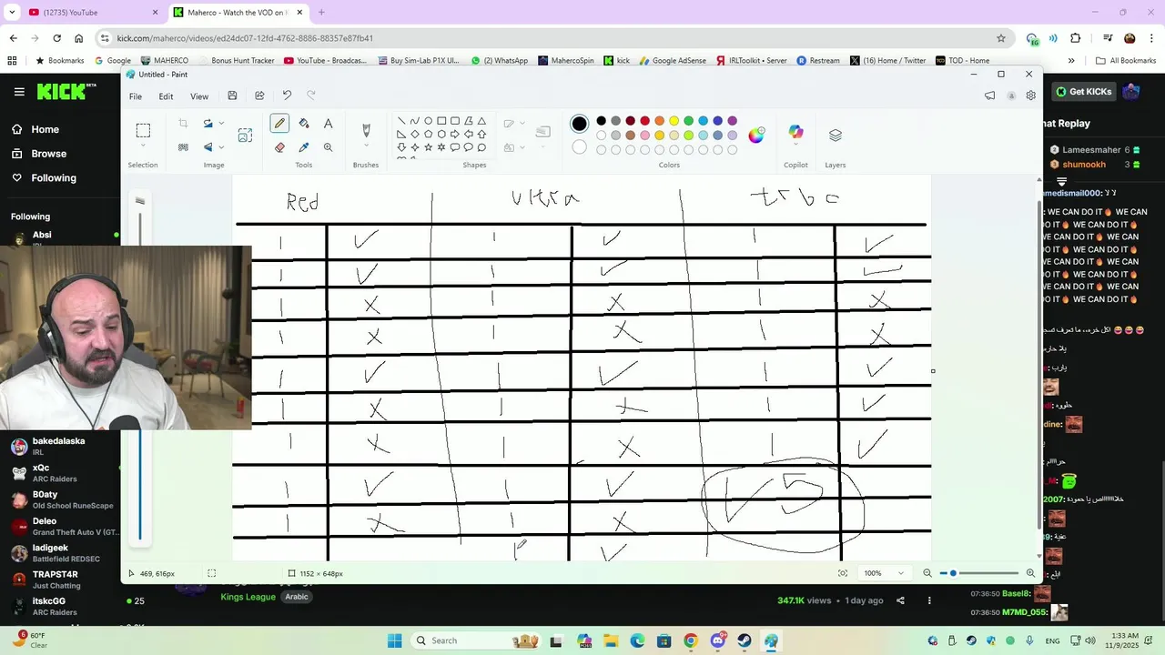1165x655 pixels.
Task: Open the browser tab search dropdown
Action: point(12,13)
